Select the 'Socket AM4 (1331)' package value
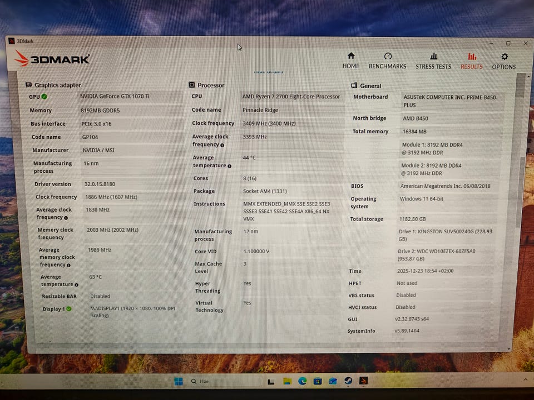Image resolution: width=534 pixels, height=400 pixels. (x=265, y=191)
